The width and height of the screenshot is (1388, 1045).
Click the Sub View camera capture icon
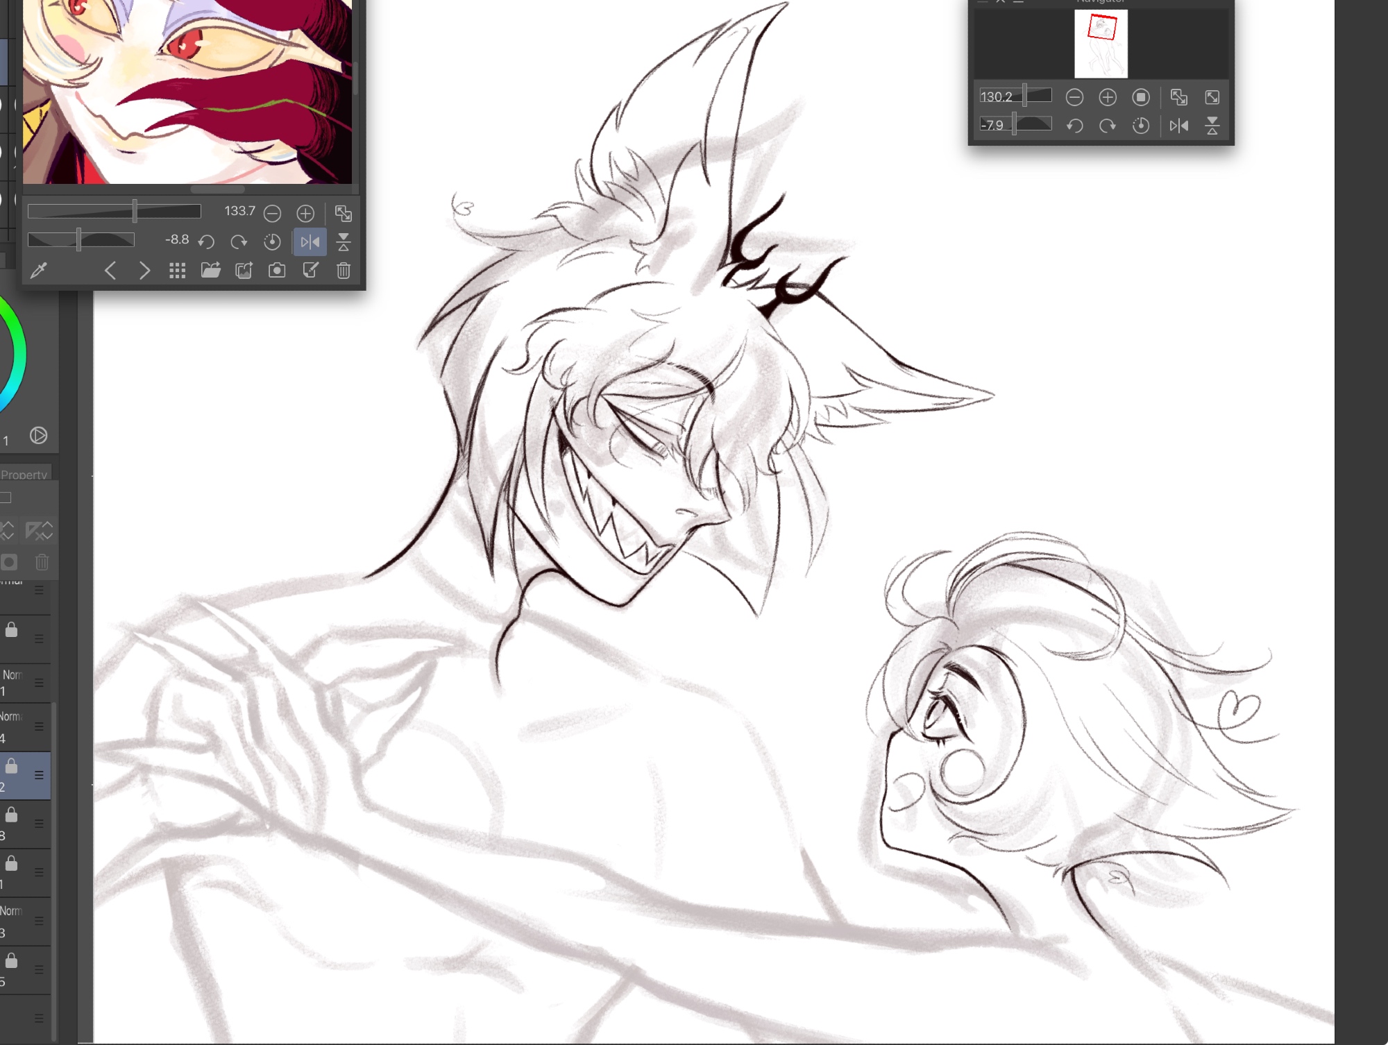277,270
